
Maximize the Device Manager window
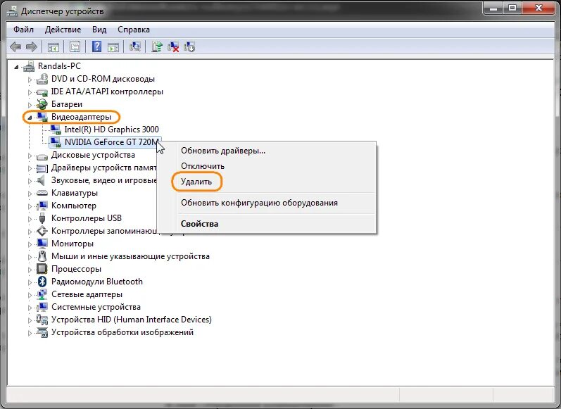point(513,8)
